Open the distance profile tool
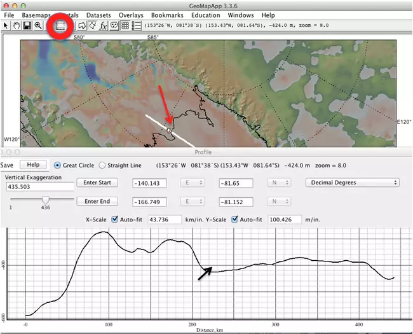The image size is (413, 334). [60, 26]
